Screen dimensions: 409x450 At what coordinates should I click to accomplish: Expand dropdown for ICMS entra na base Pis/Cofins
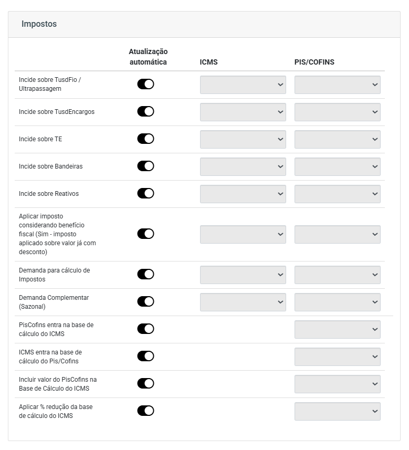(x=337, y=357)
